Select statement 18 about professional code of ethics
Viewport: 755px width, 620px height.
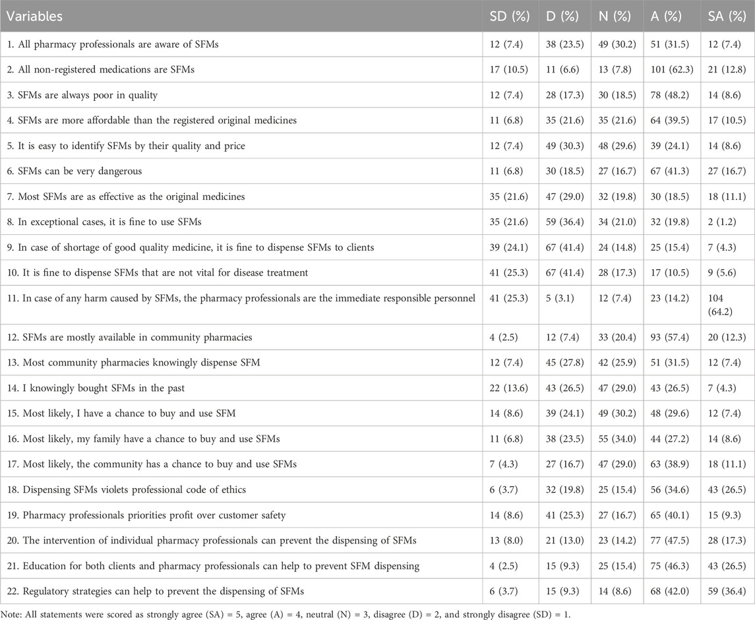coord(377,490)
